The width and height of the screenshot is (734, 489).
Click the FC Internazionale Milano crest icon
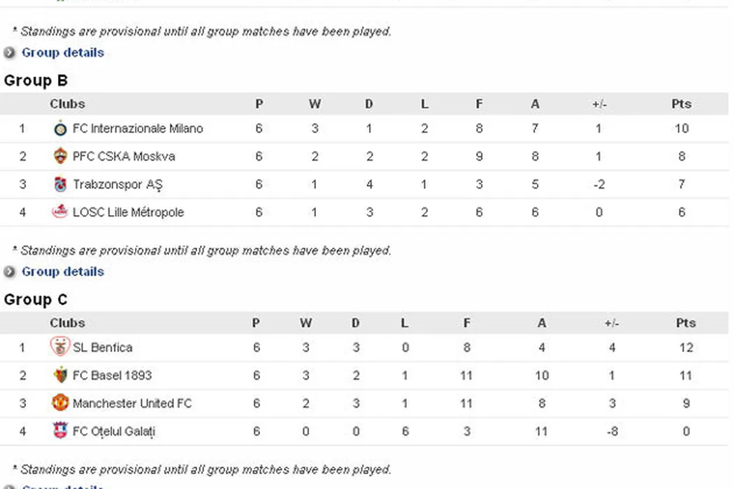pos(61,129)
